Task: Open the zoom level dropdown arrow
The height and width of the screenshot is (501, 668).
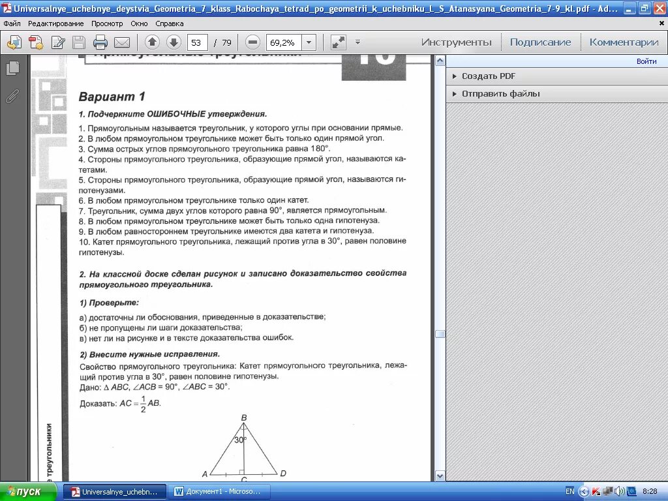Action: [309, 42]
